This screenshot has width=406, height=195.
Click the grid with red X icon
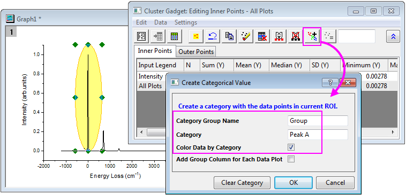[x=262, y=37]
